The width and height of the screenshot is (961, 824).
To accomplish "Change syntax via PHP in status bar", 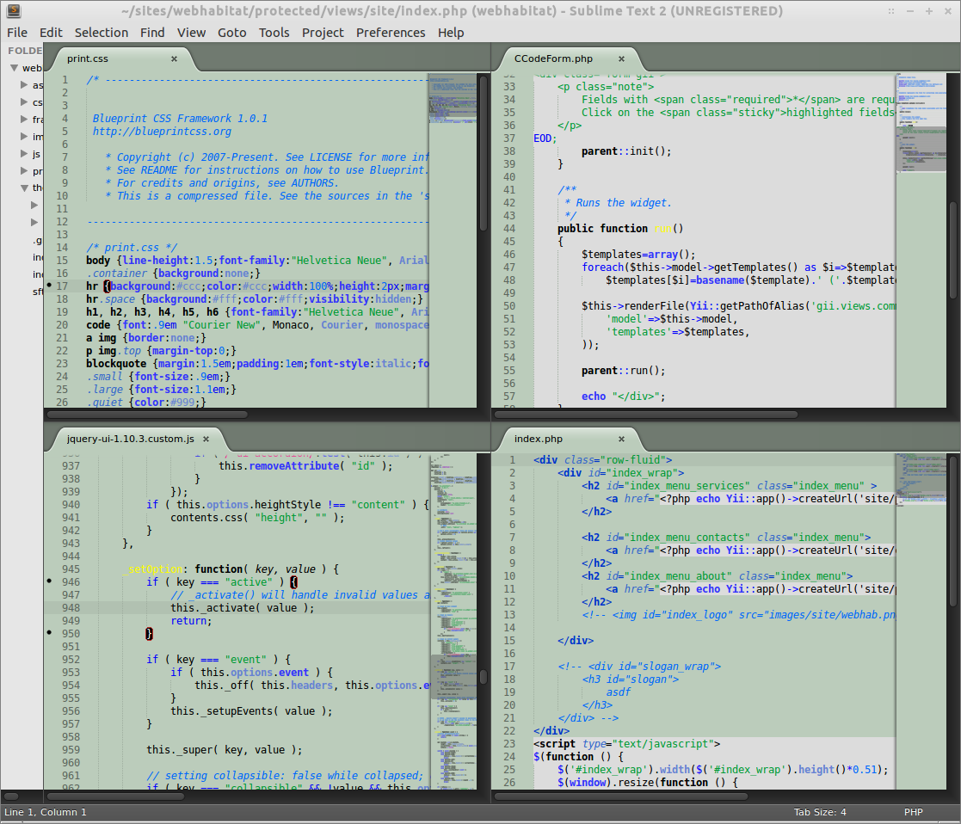I will pyautogui.click(x=913, y=812).
